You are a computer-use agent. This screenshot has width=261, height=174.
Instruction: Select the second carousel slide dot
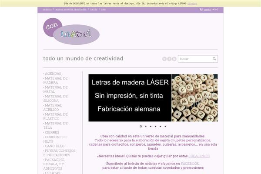pos(146,127)
